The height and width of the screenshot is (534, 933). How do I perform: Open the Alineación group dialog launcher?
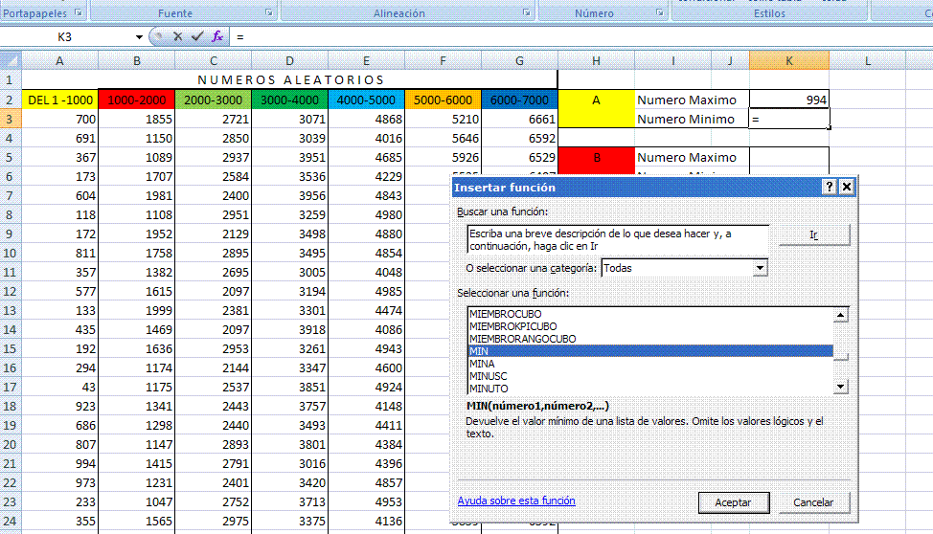coord(527,13)
